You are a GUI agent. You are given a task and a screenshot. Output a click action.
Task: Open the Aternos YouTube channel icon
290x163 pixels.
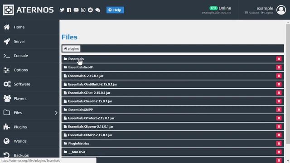[x=76, y=10]
